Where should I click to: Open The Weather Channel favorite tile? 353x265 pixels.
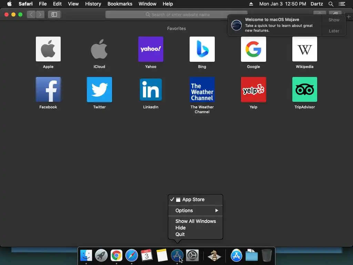[x=202, y=89]
